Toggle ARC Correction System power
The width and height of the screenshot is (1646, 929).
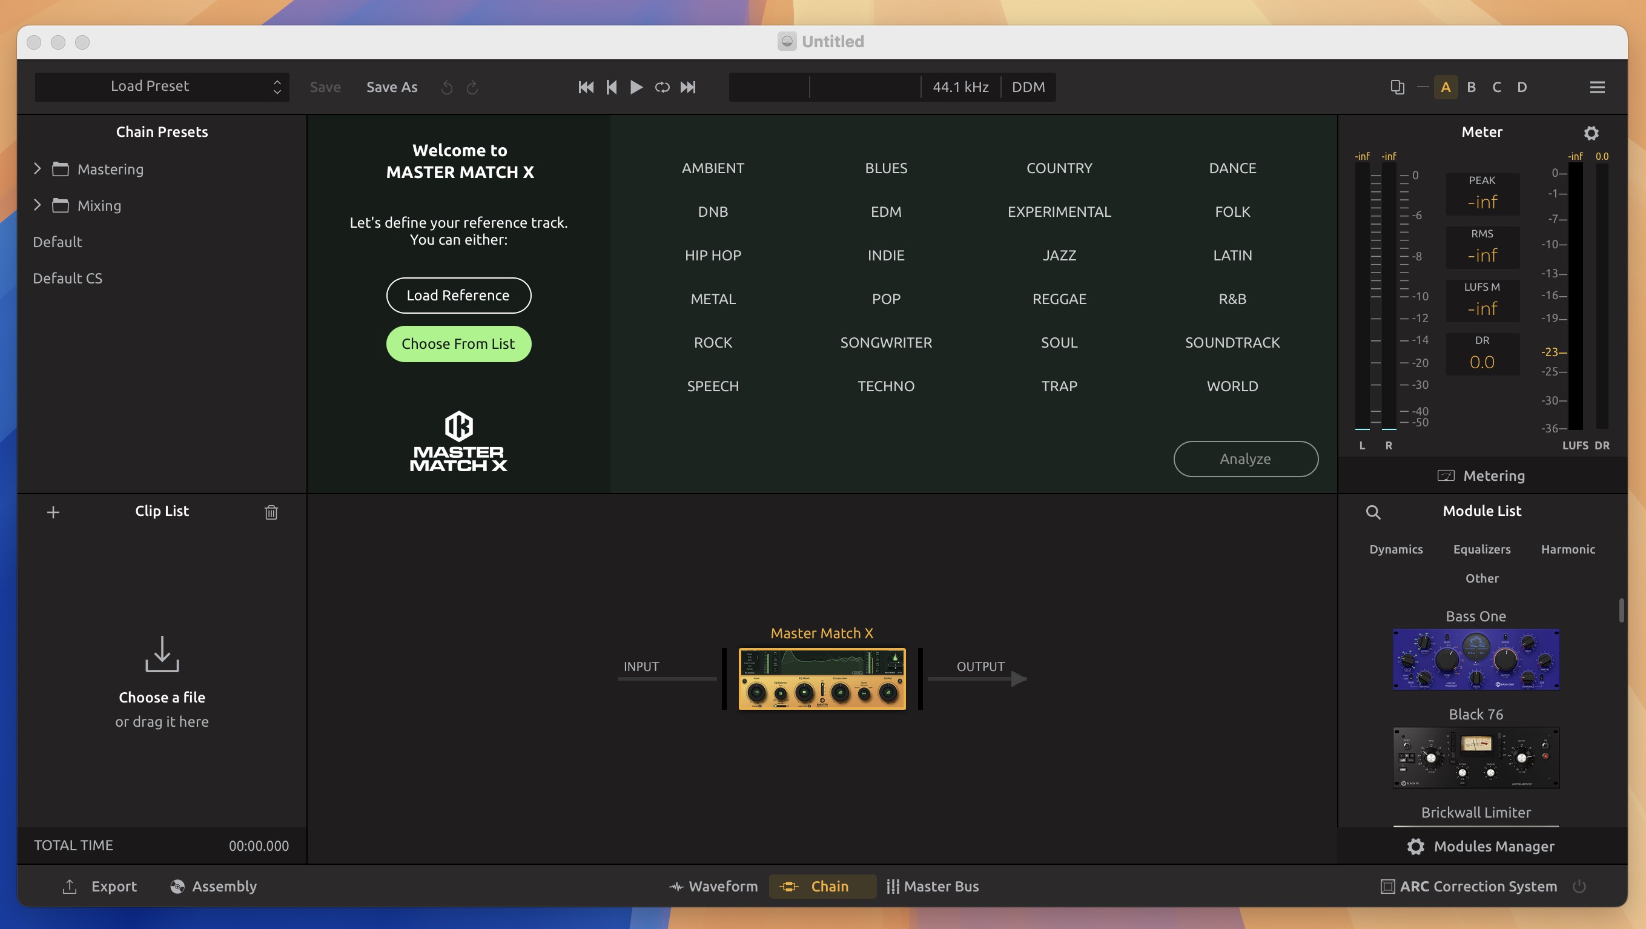click(1579, 886)
